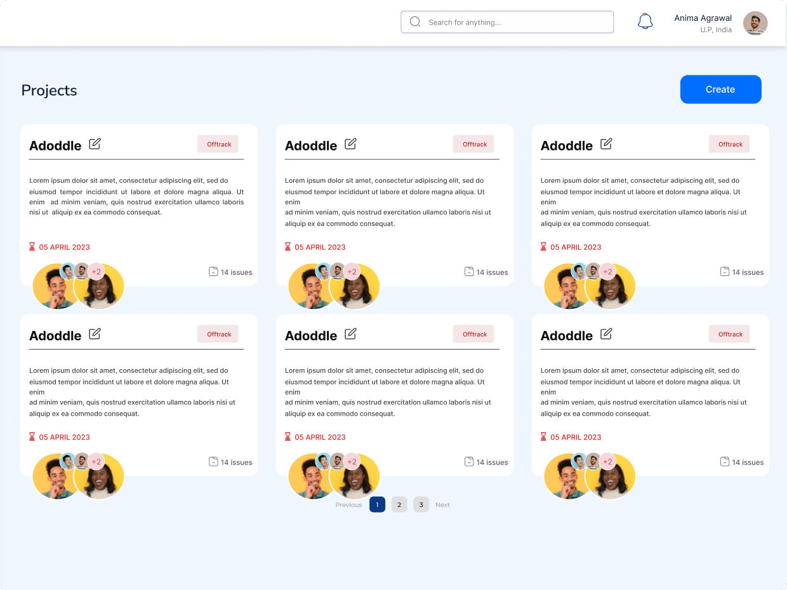This screenshot has width=787, height=590.
Task: Click edit icon on top-right Adoddle card
Action: 606,144
